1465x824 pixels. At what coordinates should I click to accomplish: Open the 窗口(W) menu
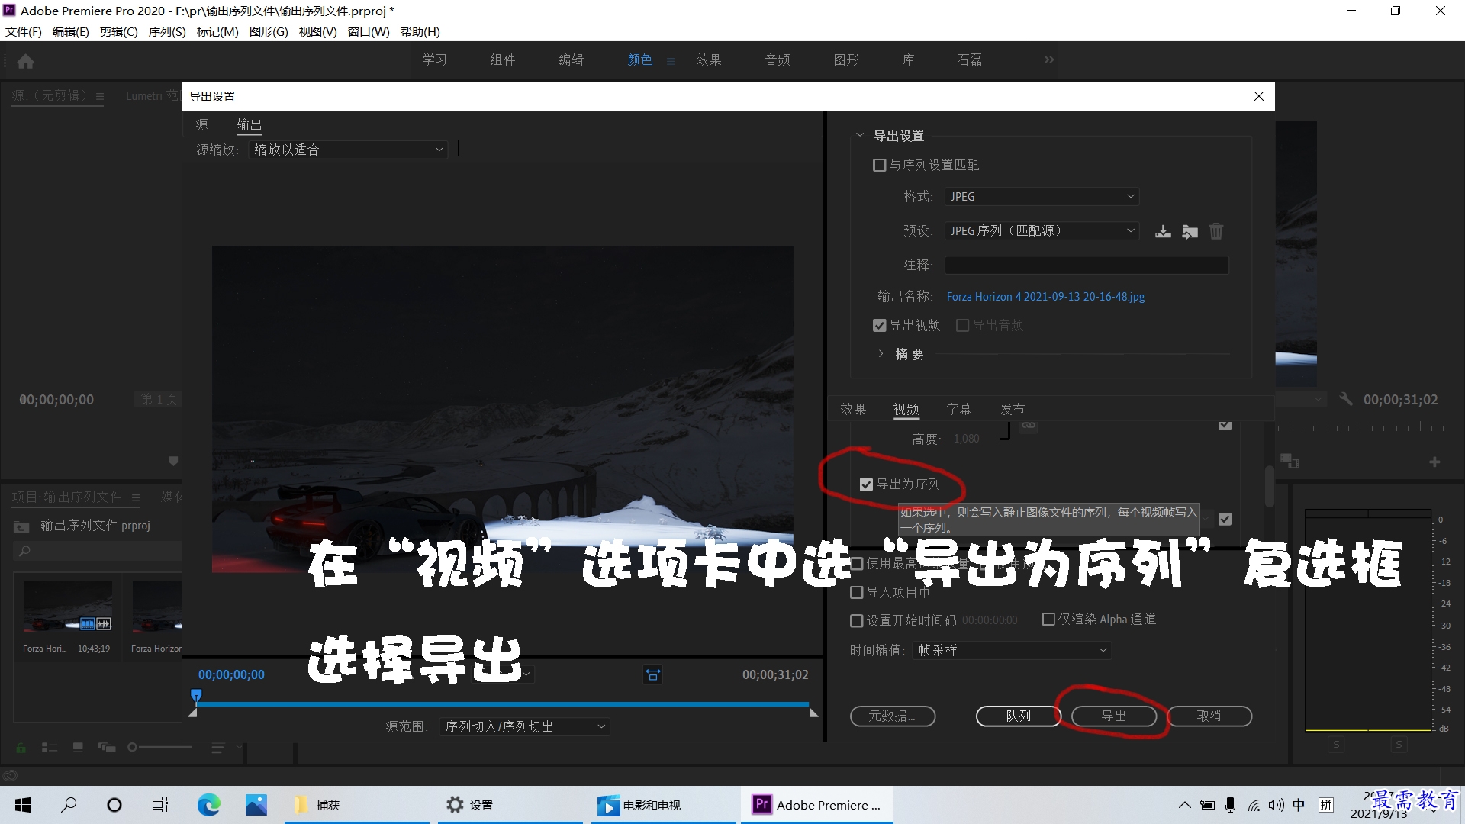[369, 32]
